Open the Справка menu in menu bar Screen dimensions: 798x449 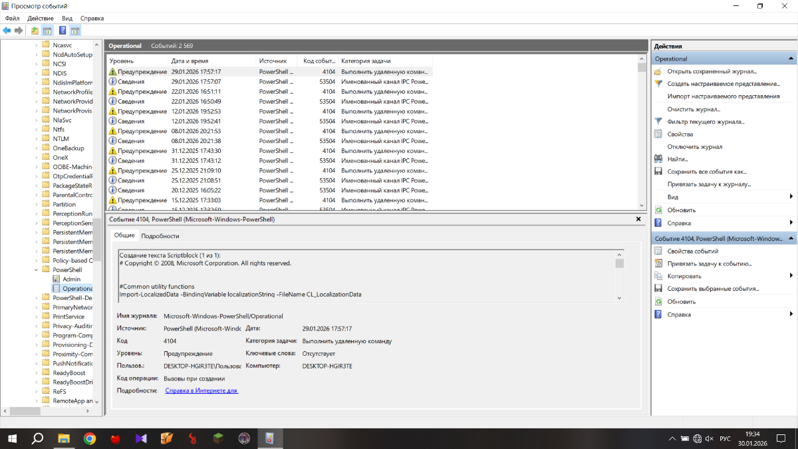92,19
